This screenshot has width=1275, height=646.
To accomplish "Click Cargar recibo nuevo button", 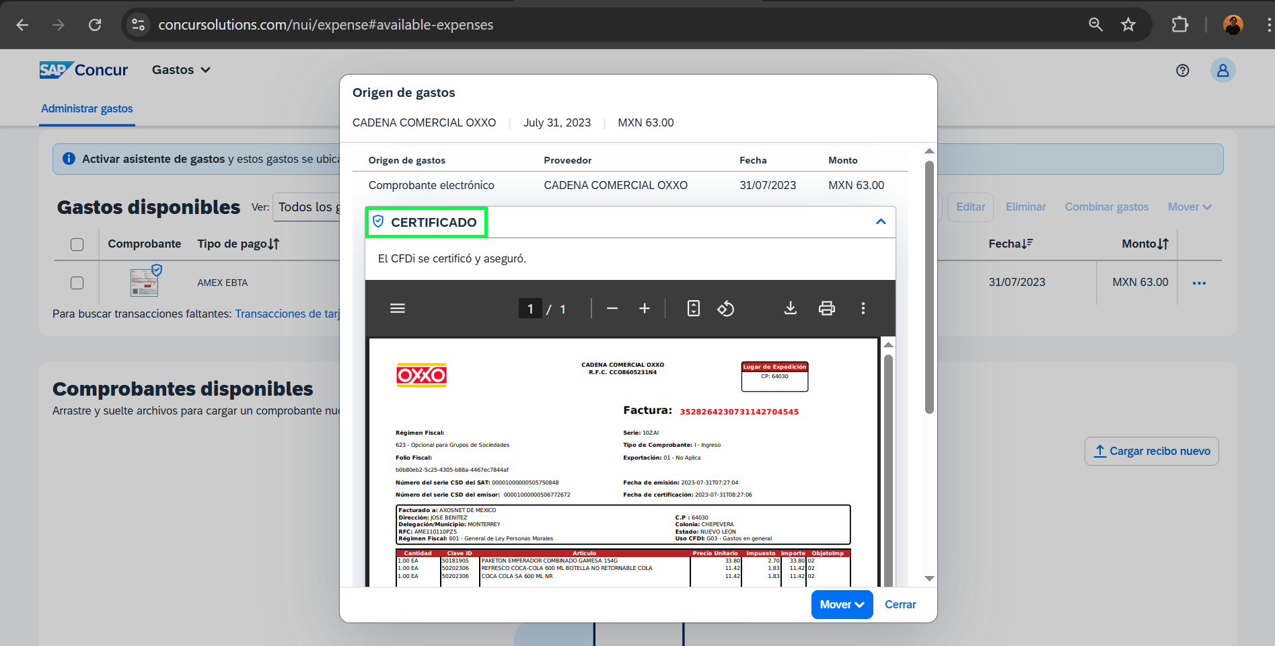I will [x=1151, y=451].
